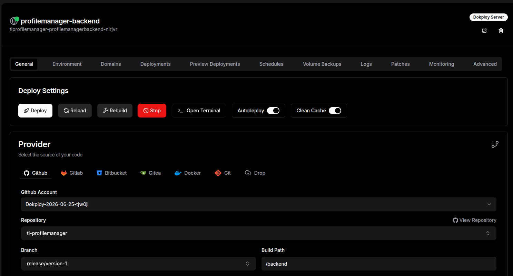This screenshot has width=513, height=276.
Task: Open the Schedules tab
Action: click(272, 64)
